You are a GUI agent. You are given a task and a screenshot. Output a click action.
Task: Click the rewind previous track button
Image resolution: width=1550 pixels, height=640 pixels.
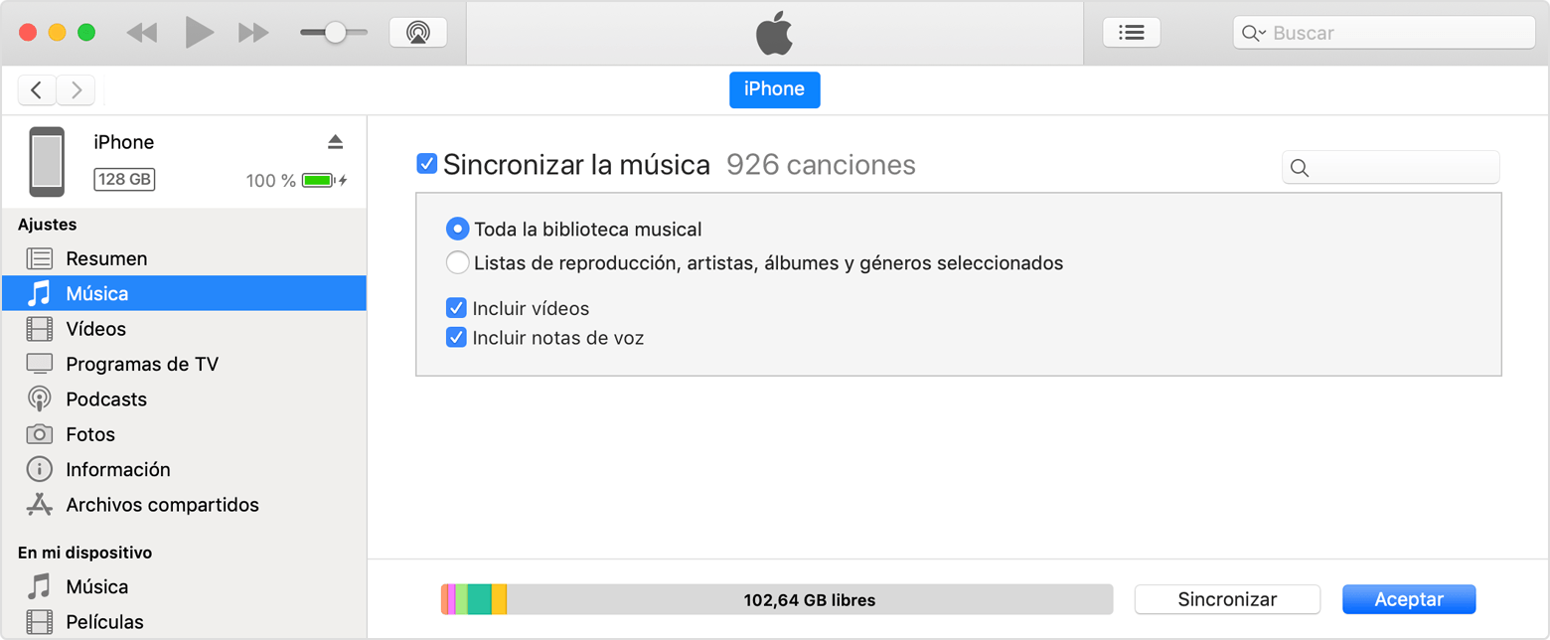tap(142, 33)
